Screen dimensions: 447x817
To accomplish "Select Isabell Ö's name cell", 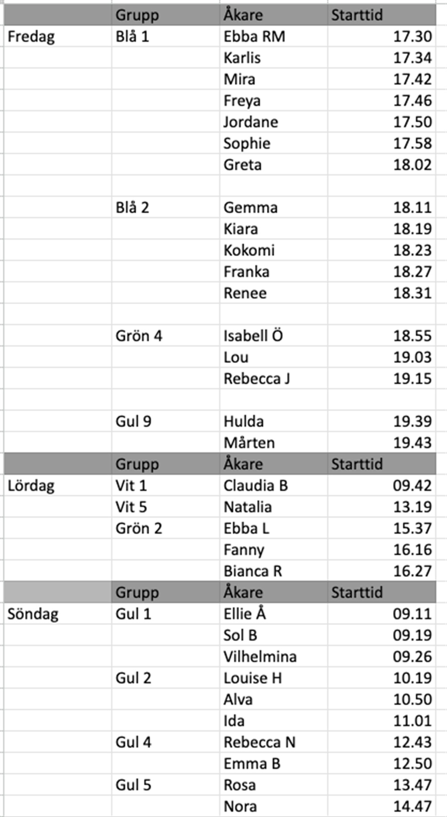I will tap(253, 336).
